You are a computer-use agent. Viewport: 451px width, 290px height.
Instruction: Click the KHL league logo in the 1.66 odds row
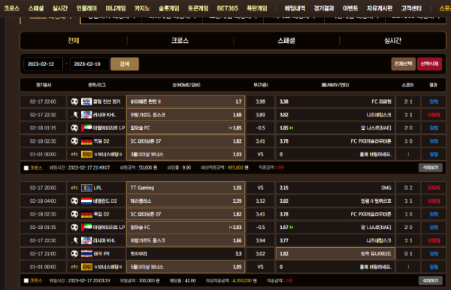(86, 240)
